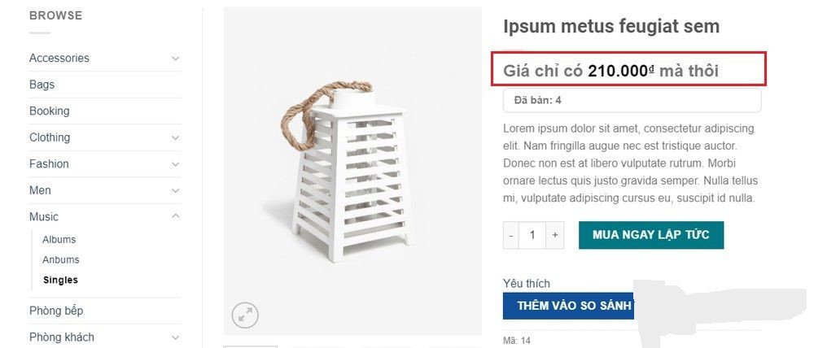Expand the Fashion category chevron

(x=176, y=164)
